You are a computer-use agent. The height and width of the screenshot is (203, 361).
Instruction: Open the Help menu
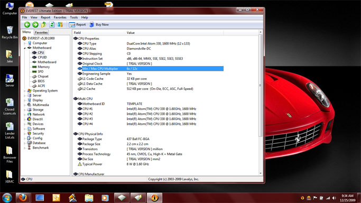coord(85,17)
